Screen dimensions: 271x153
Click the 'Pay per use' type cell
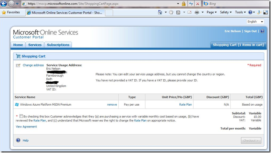tap(132, 104)
